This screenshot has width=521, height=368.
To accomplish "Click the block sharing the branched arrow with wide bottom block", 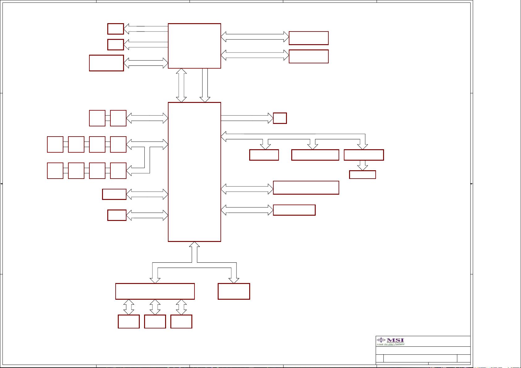I will [x=234, y=291].
